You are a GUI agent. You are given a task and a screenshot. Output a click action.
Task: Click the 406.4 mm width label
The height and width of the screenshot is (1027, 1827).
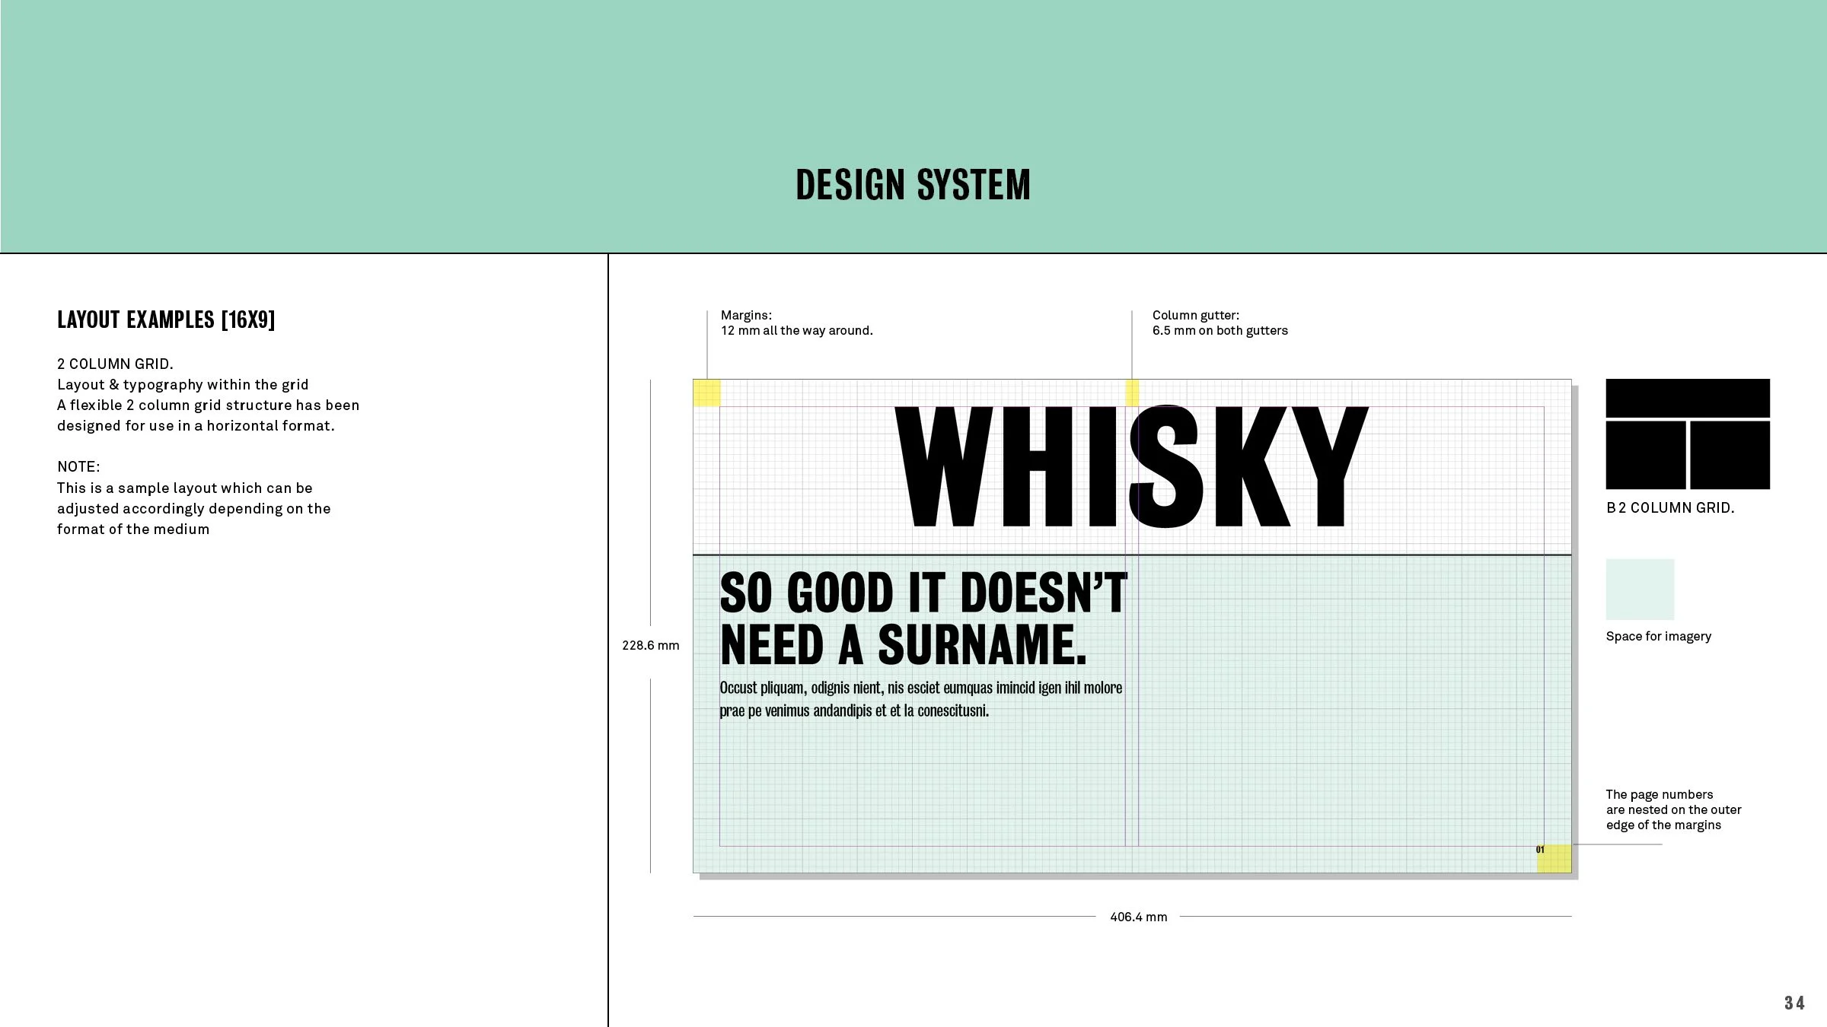[1138, 917]
